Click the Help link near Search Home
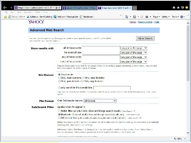 point(157,22)
